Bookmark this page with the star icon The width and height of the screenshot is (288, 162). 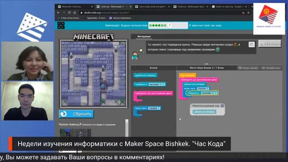pos(248,13)
